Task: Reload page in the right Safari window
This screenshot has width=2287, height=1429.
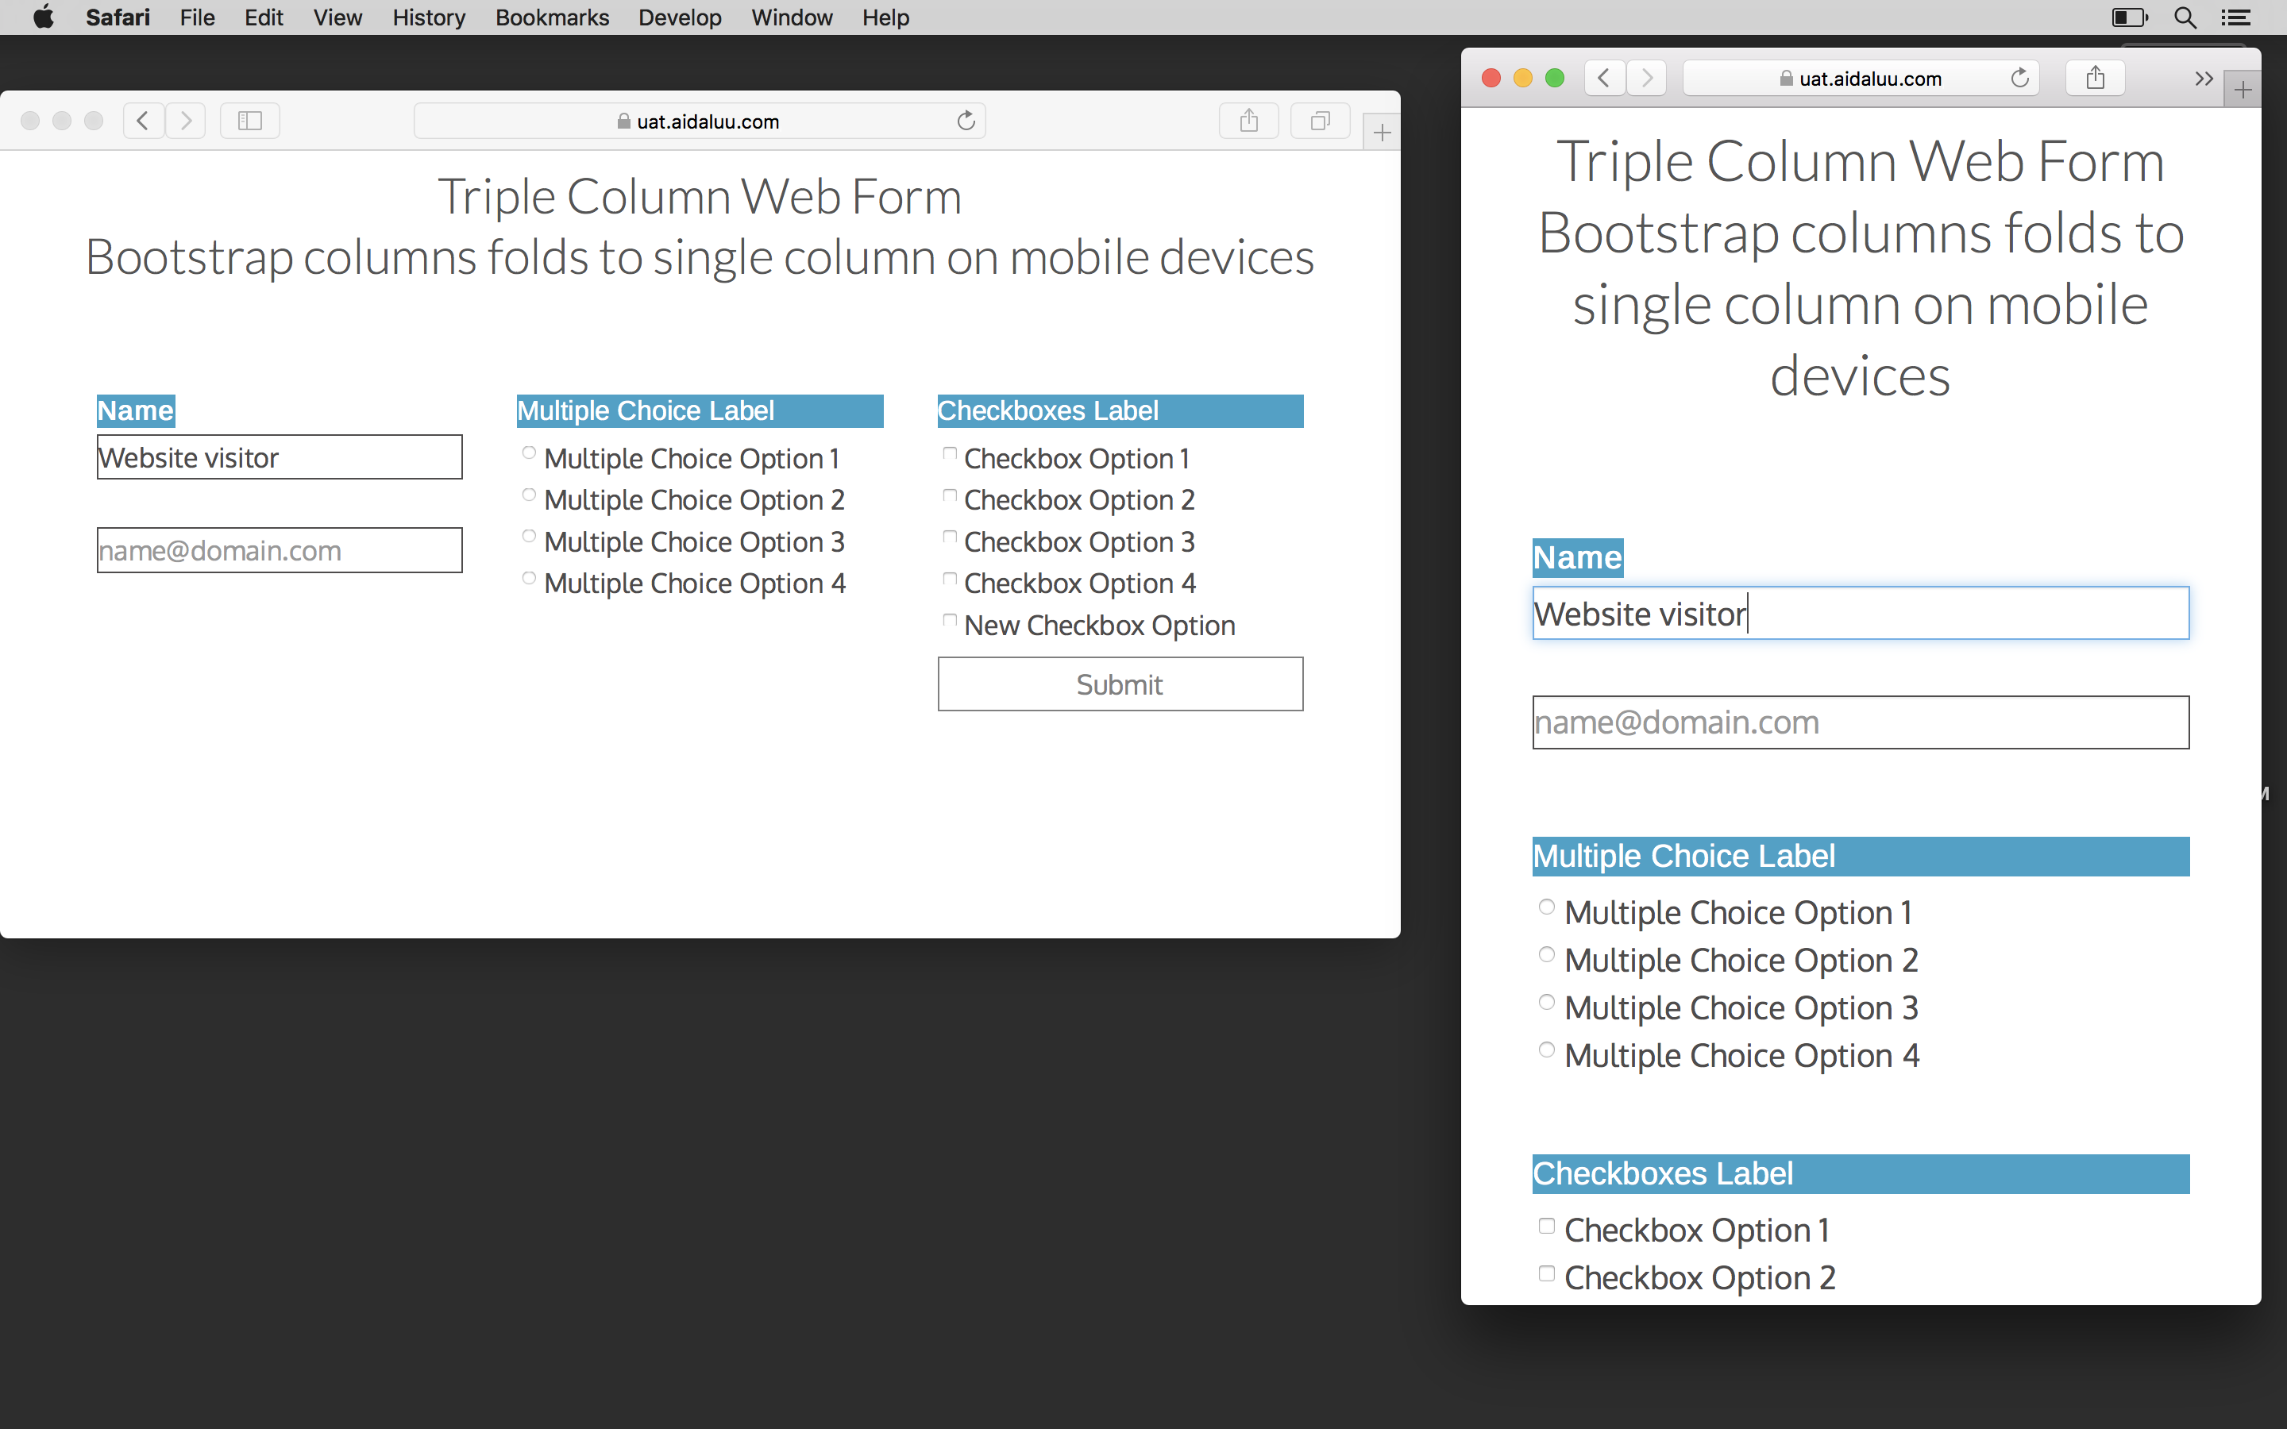Action: click(2019, 78)
